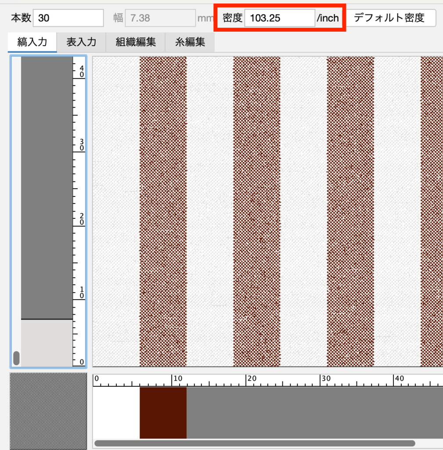Open the 組織編集 tab
The width and height of the screenshot is (443, 450).
136,42
